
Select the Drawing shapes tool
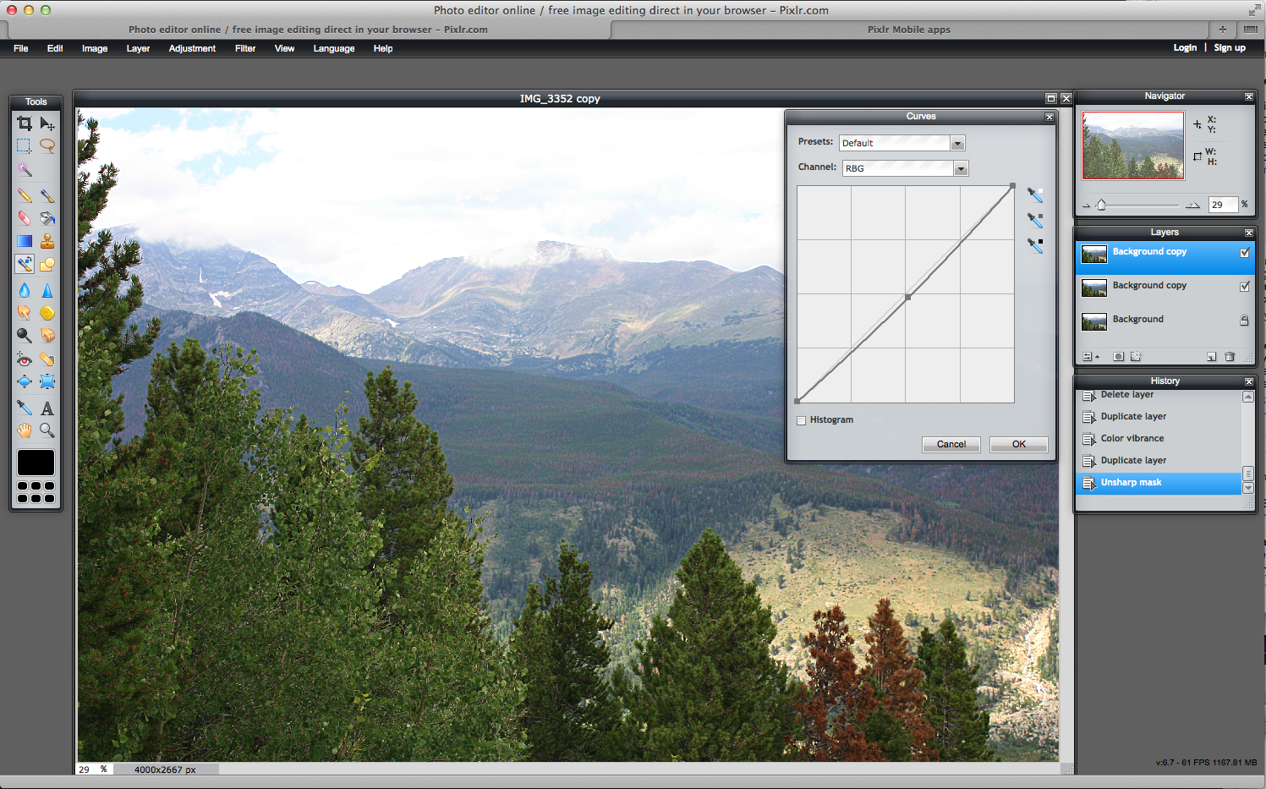click(x=47, y=264)
